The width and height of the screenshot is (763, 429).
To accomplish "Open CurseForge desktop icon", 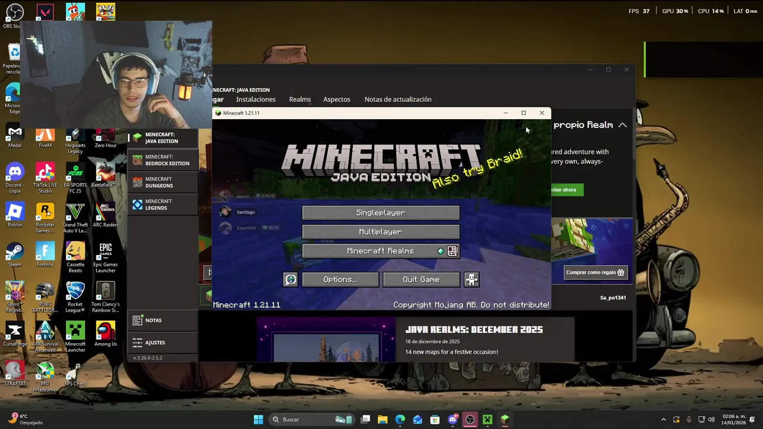I will pos(15,335).
